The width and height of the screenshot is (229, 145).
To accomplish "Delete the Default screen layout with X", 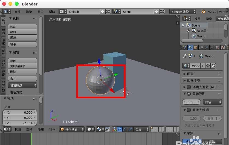I will click(108, 11).
